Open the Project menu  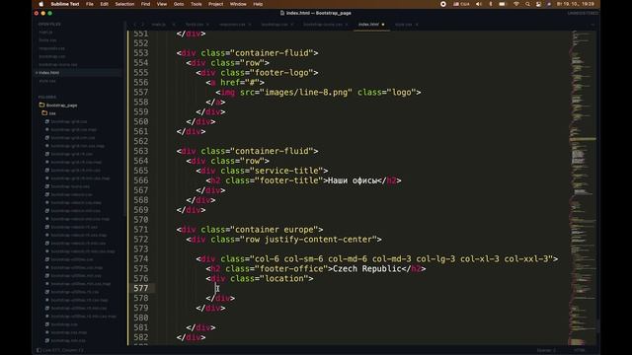point(215,4)
